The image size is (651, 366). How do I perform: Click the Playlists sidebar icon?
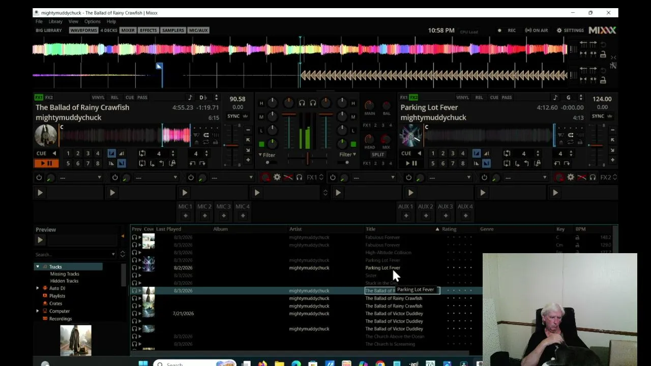45,296
